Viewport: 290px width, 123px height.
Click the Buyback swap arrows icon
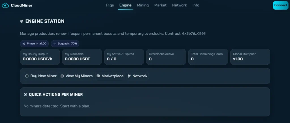click(x=55, y=44)
